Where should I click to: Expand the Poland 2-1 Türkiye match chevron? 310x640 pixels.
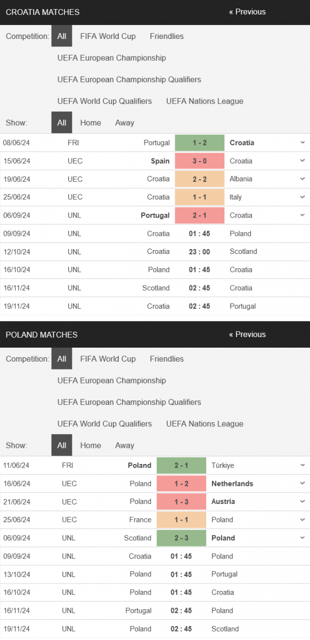pos(303,466)
